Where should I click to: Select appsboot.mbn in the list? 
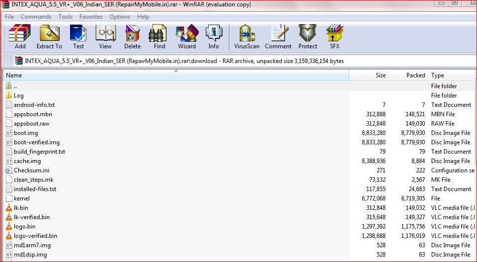point(33,114)
